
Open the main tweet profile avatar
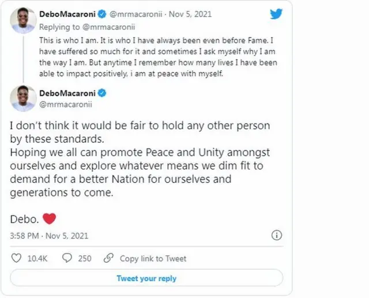coord(23,99)
